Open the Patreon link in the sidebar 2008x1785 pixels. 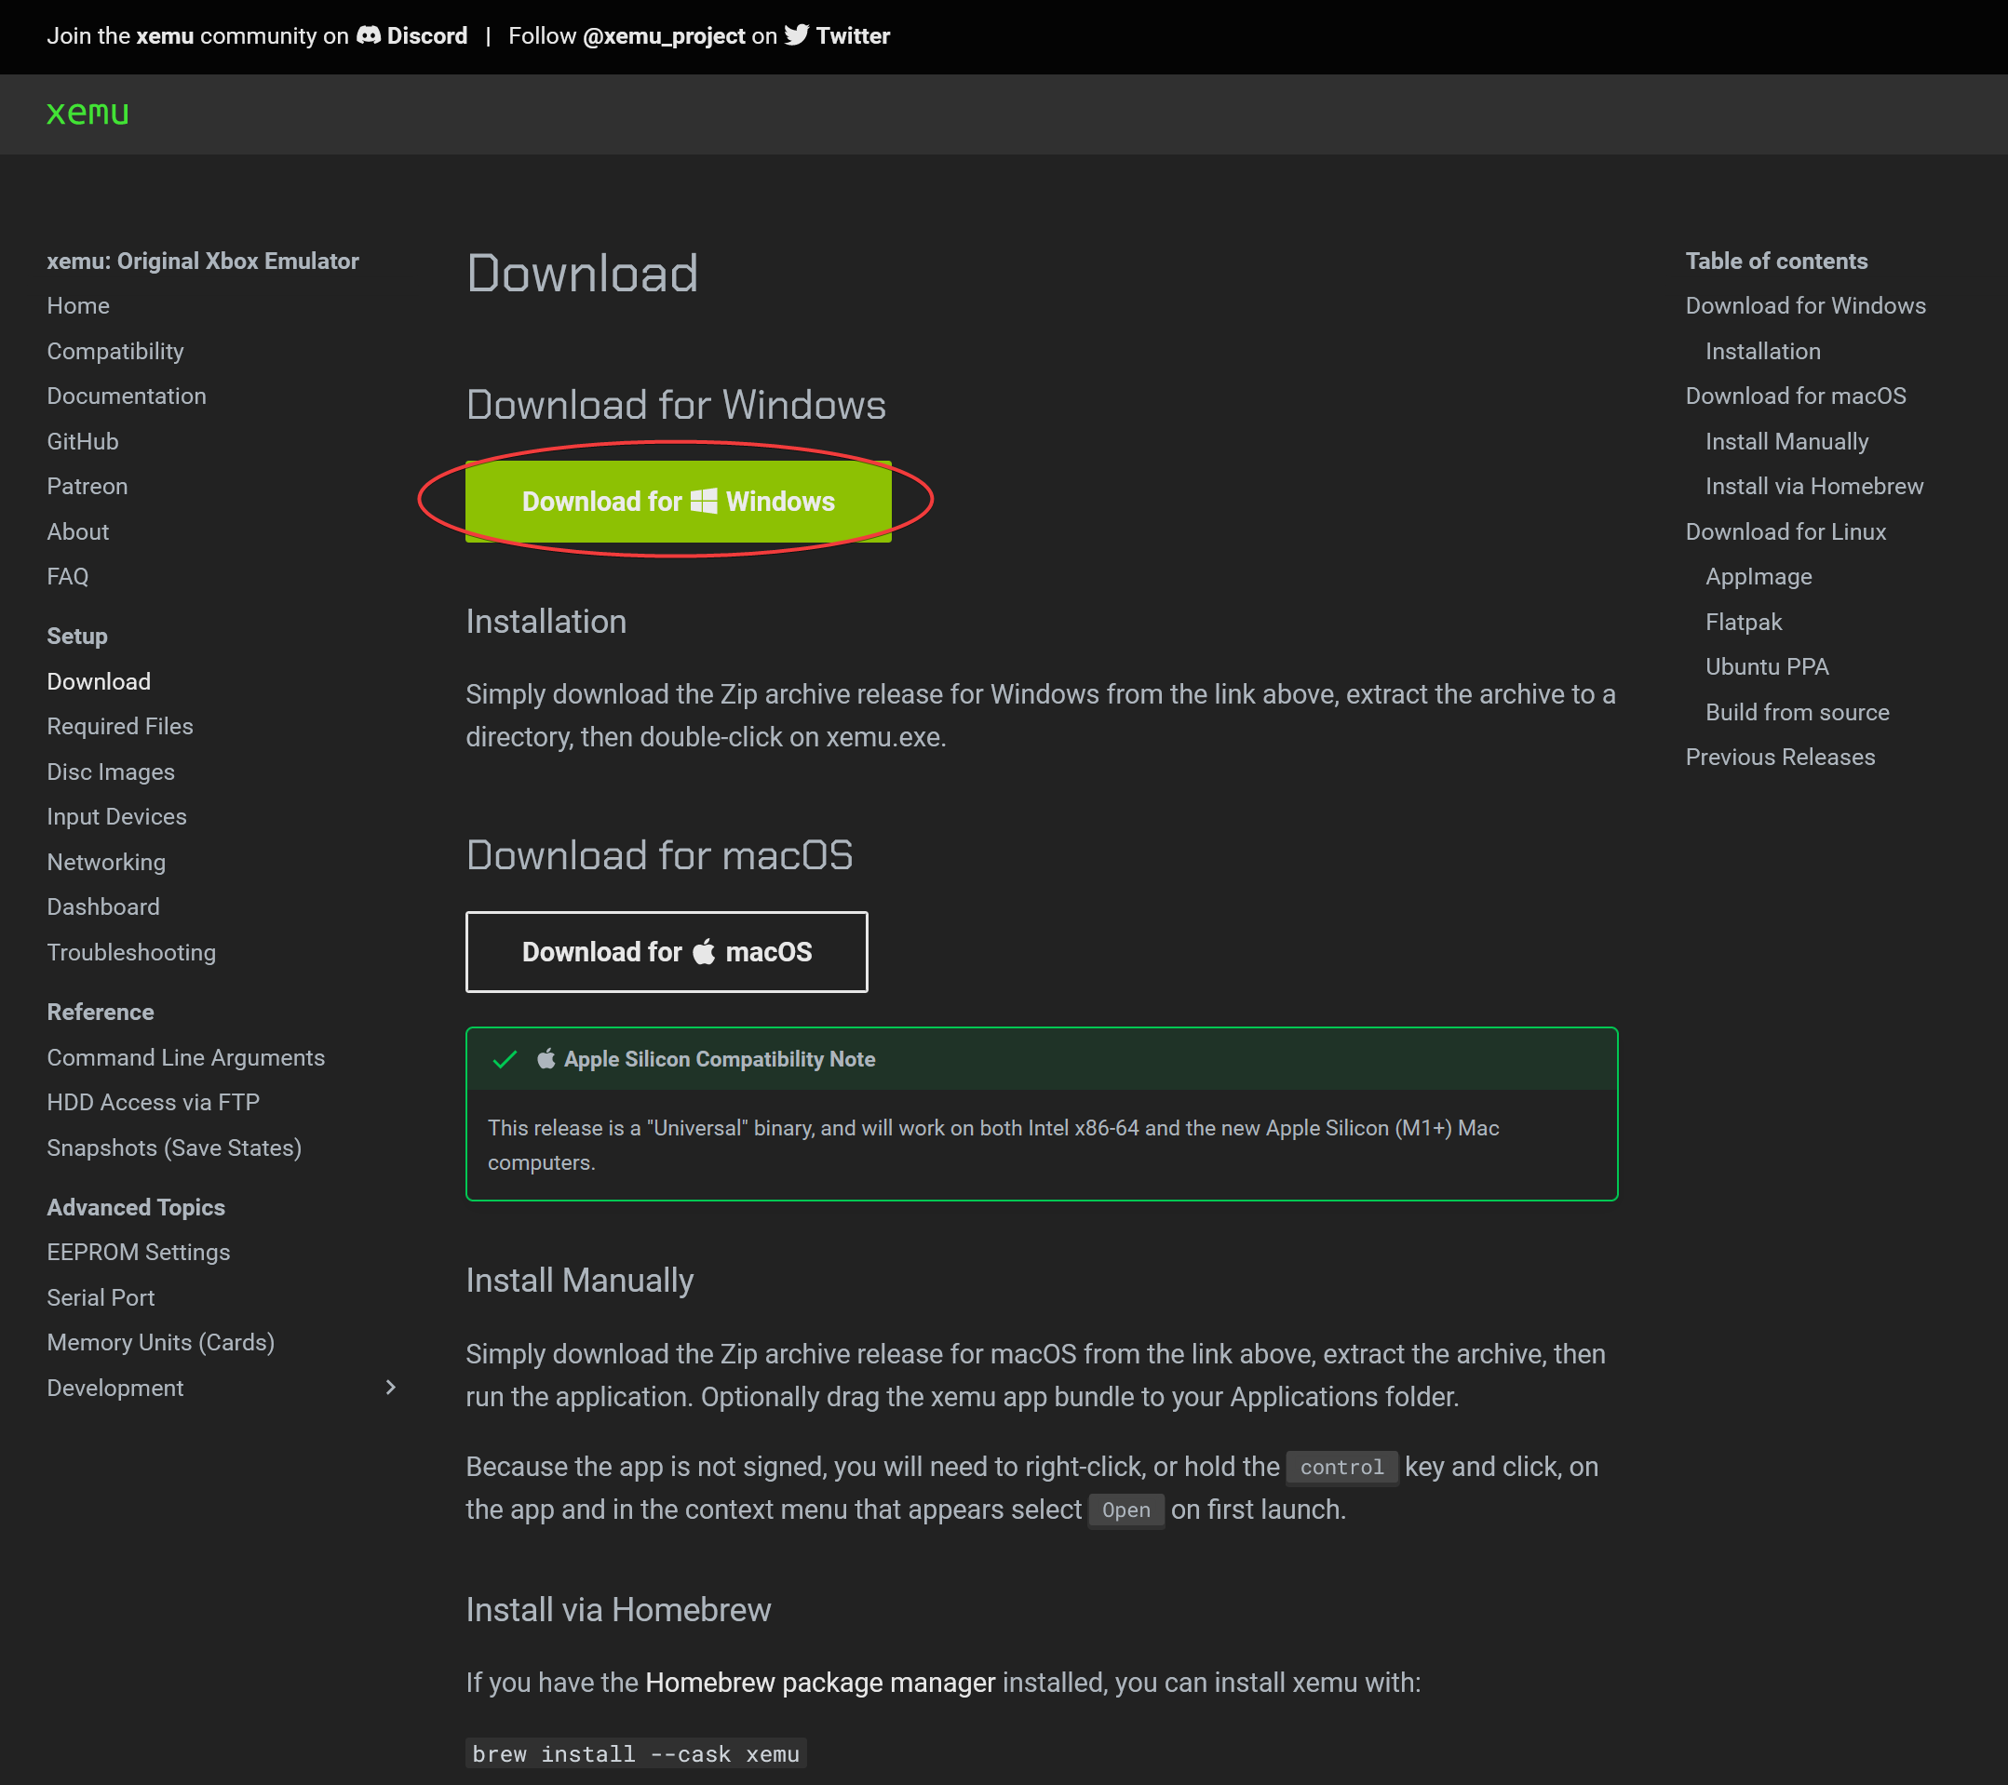(88, 487)
